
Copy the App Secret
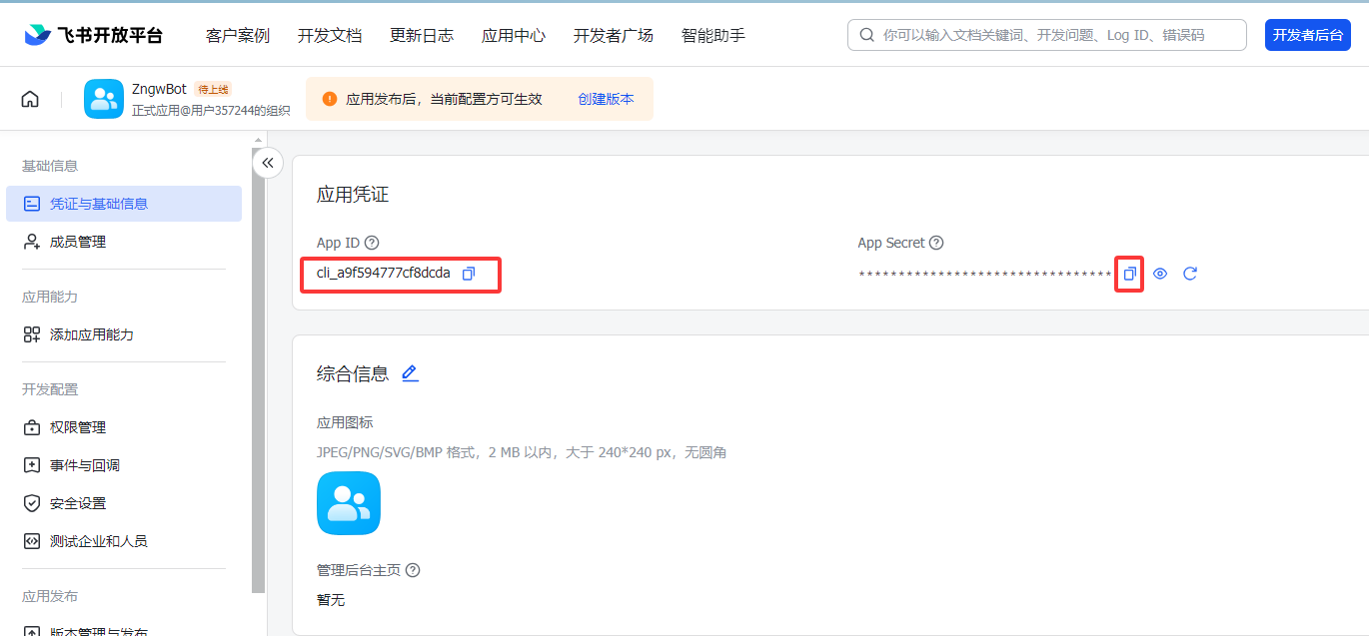click(x=1129, y=274)
